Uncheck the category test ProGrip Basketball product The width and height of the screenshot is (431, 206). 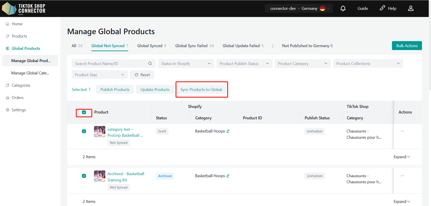84,131
